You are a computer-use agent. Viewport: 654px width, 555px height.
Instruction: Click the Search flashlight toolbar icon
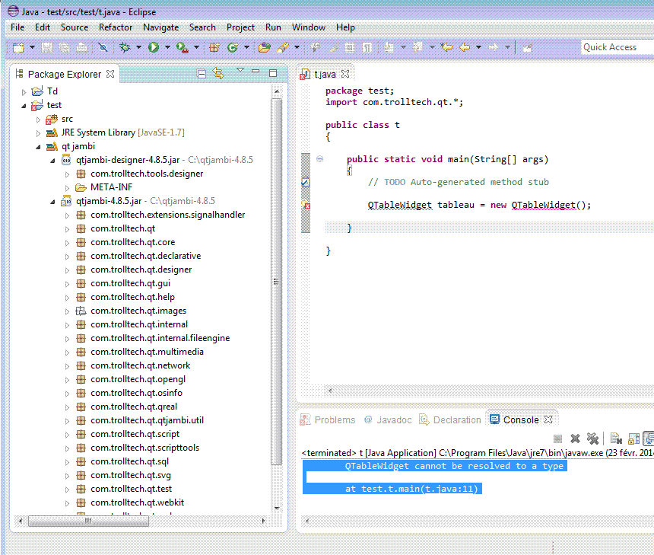283,48
